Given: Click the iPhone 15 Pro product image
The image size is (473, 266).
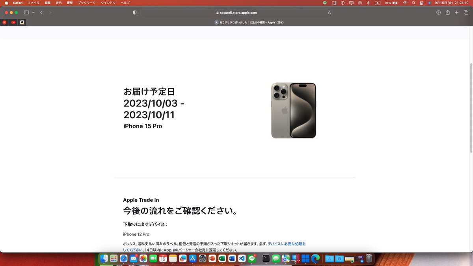Looking at the screenshot, I should pos(294,110).
